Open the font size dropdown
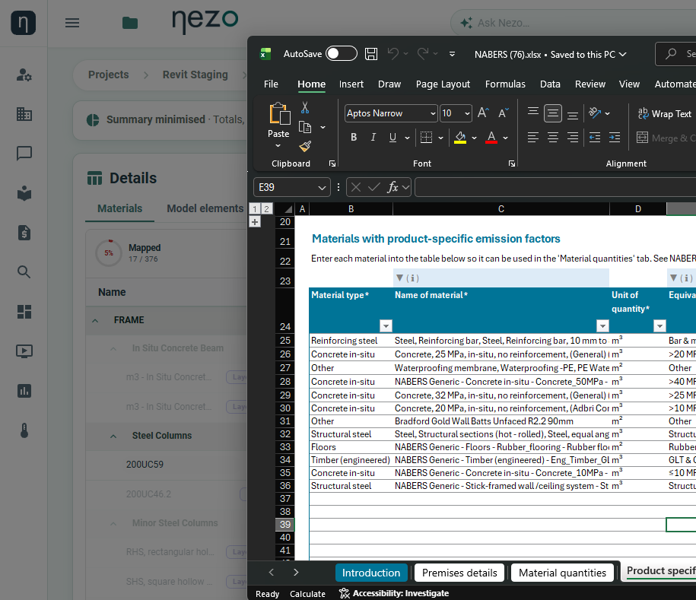This screenshot has height=600, width=696. [x=467, y=113]
